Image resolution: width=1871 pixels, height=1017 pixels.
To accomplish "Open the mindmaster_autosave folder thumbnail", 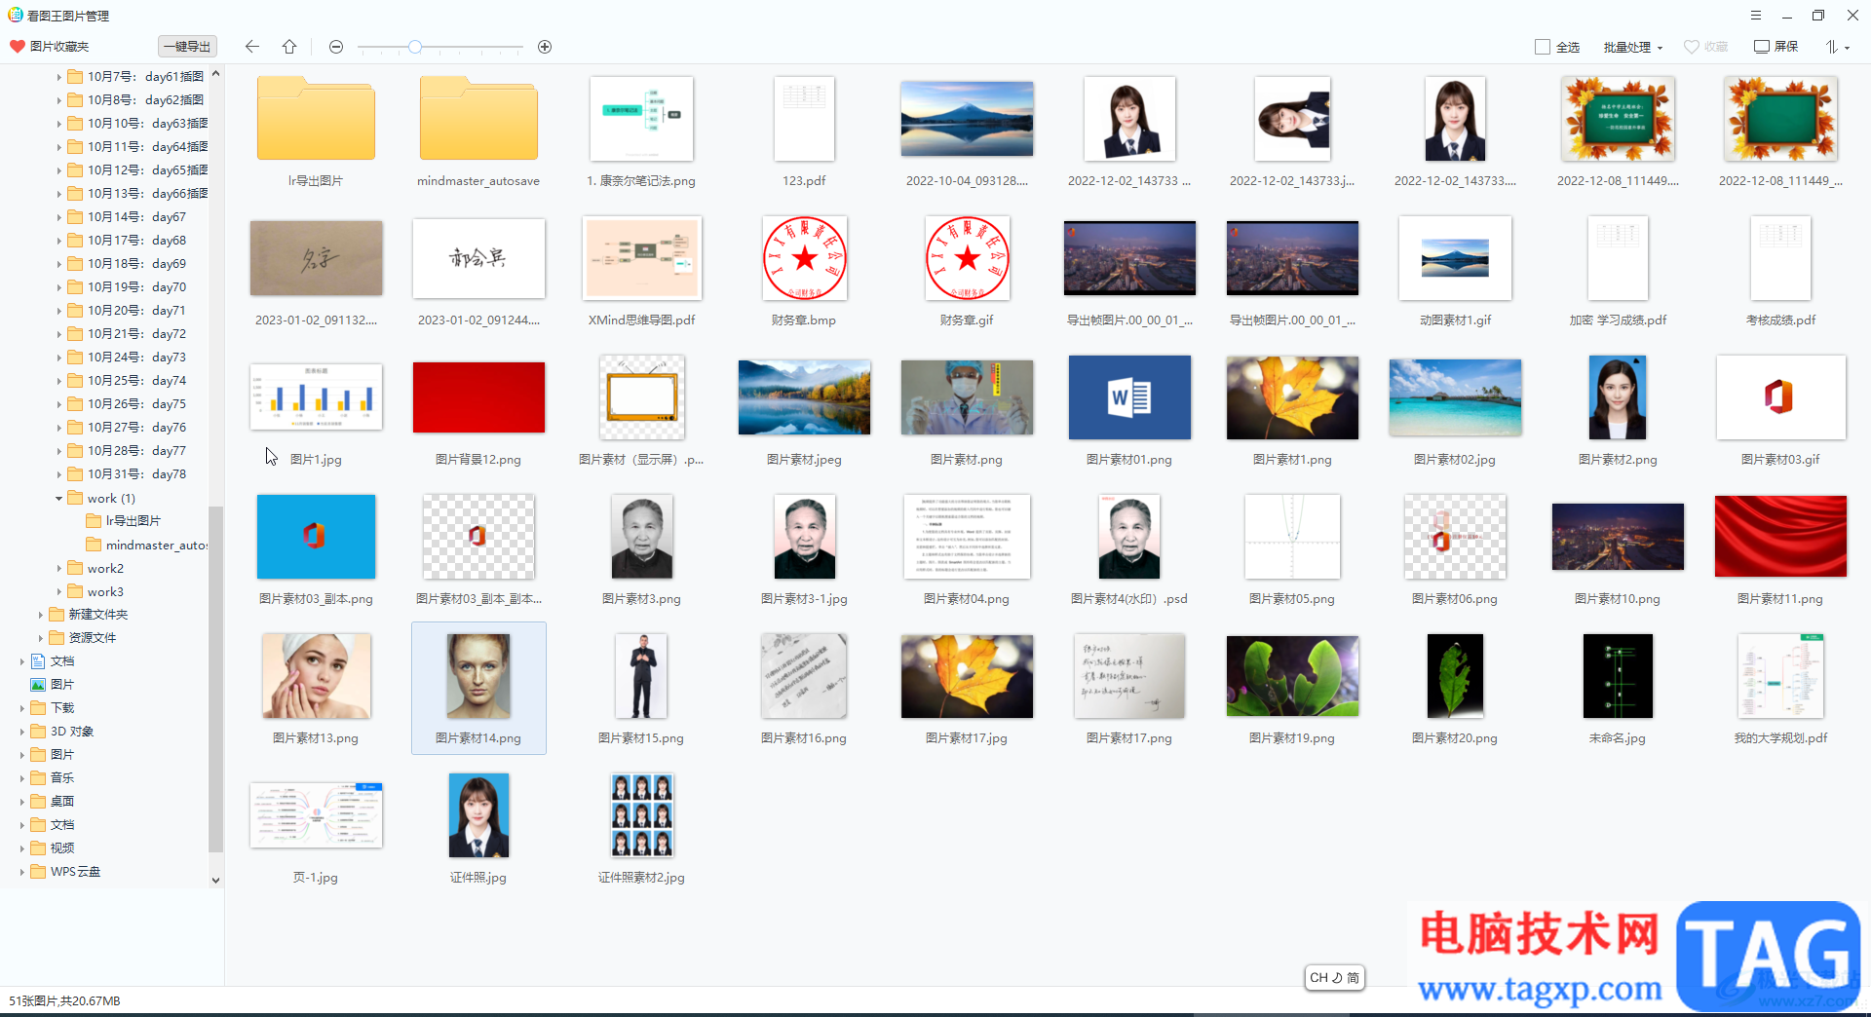I will (478, 119).
